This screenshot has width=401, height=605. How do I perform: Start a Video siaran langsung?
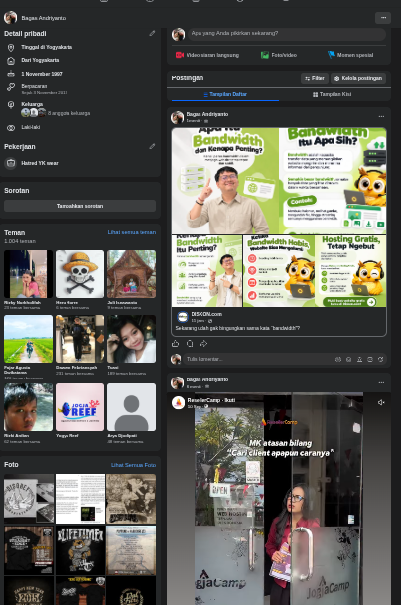207,55
